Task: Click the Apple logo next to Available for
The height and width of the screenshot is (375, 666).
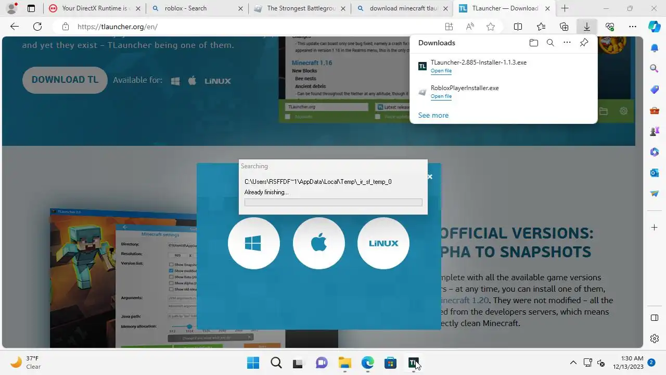Action: tap(192, 81)
